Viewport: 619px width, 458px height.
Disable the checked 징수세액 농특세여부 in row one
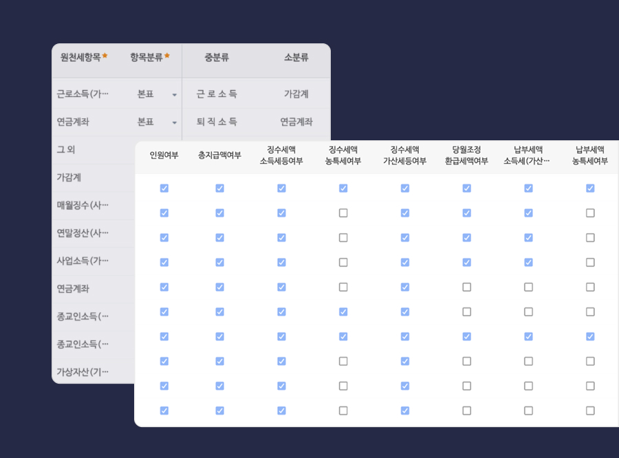click(343, 188)
